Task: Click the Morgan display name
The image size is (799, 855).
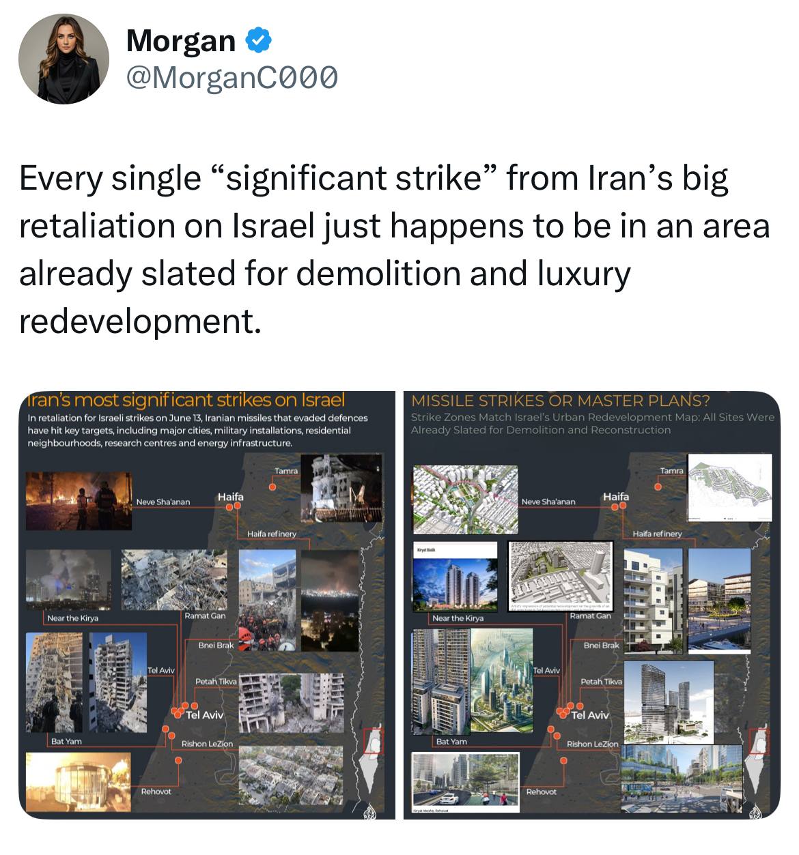Action: coord(181,41)
